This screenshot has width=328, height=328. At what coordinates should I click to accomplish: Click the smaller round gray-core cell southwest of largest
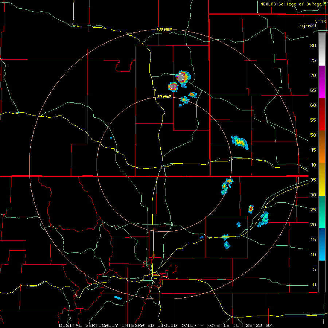click(173, 87)
